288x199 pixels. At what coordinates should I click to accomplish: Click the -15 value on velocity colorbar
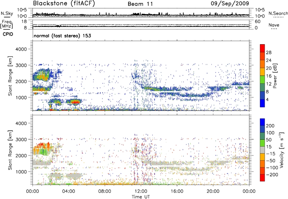tap(271, 154)
